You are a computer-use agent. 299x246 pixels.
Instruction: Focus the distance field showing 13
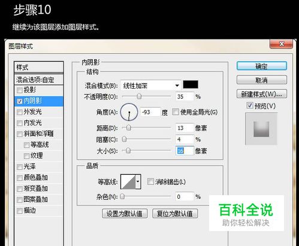coord(185,128)
